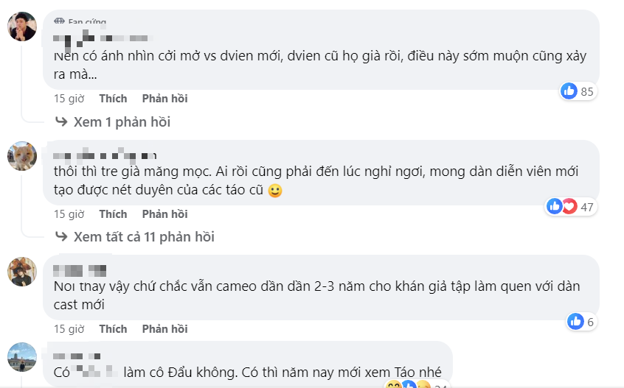Open first commenter's profile avatar
Screen dimensions: 624x388
click(x=22, y=27)
